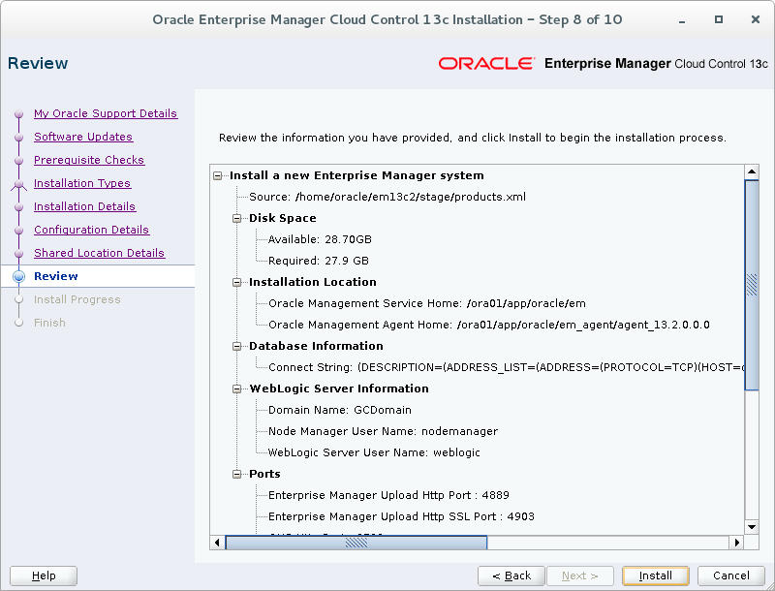This screenshot has height=591, width=775.
Task: Go back with the Back button
Action: click(x=511, y=575)
